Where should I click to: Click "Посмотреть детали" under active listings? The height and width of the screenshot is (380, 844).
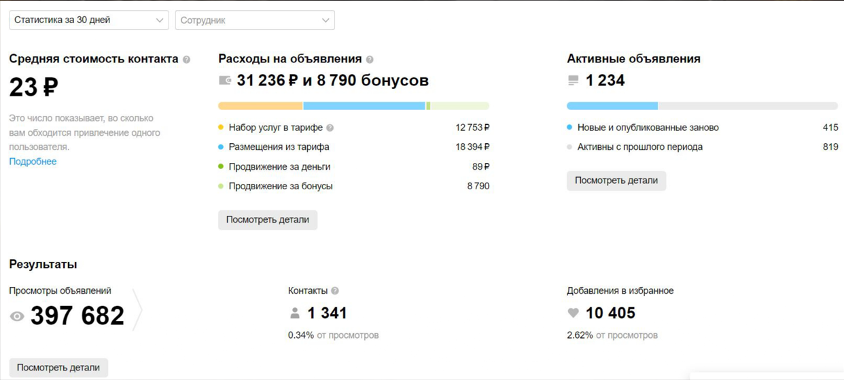pyautogui.click(x=616, y=180)
